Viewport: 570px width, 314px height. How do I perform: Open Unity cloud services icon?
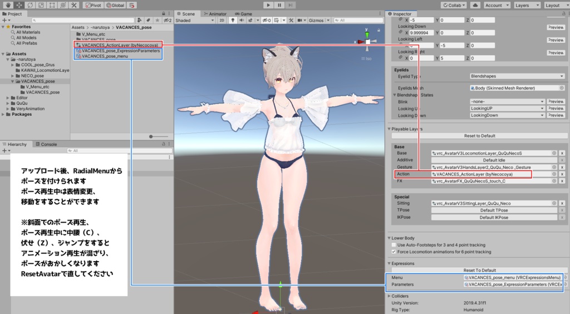[475, 5]
